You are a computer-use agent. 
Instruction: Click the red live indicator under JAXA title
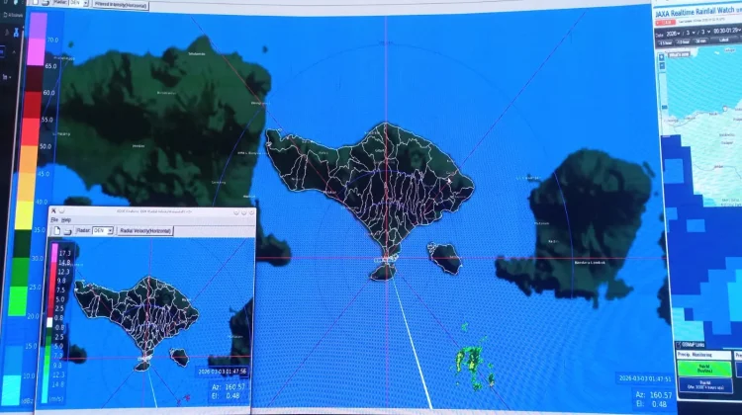point(666,22)
